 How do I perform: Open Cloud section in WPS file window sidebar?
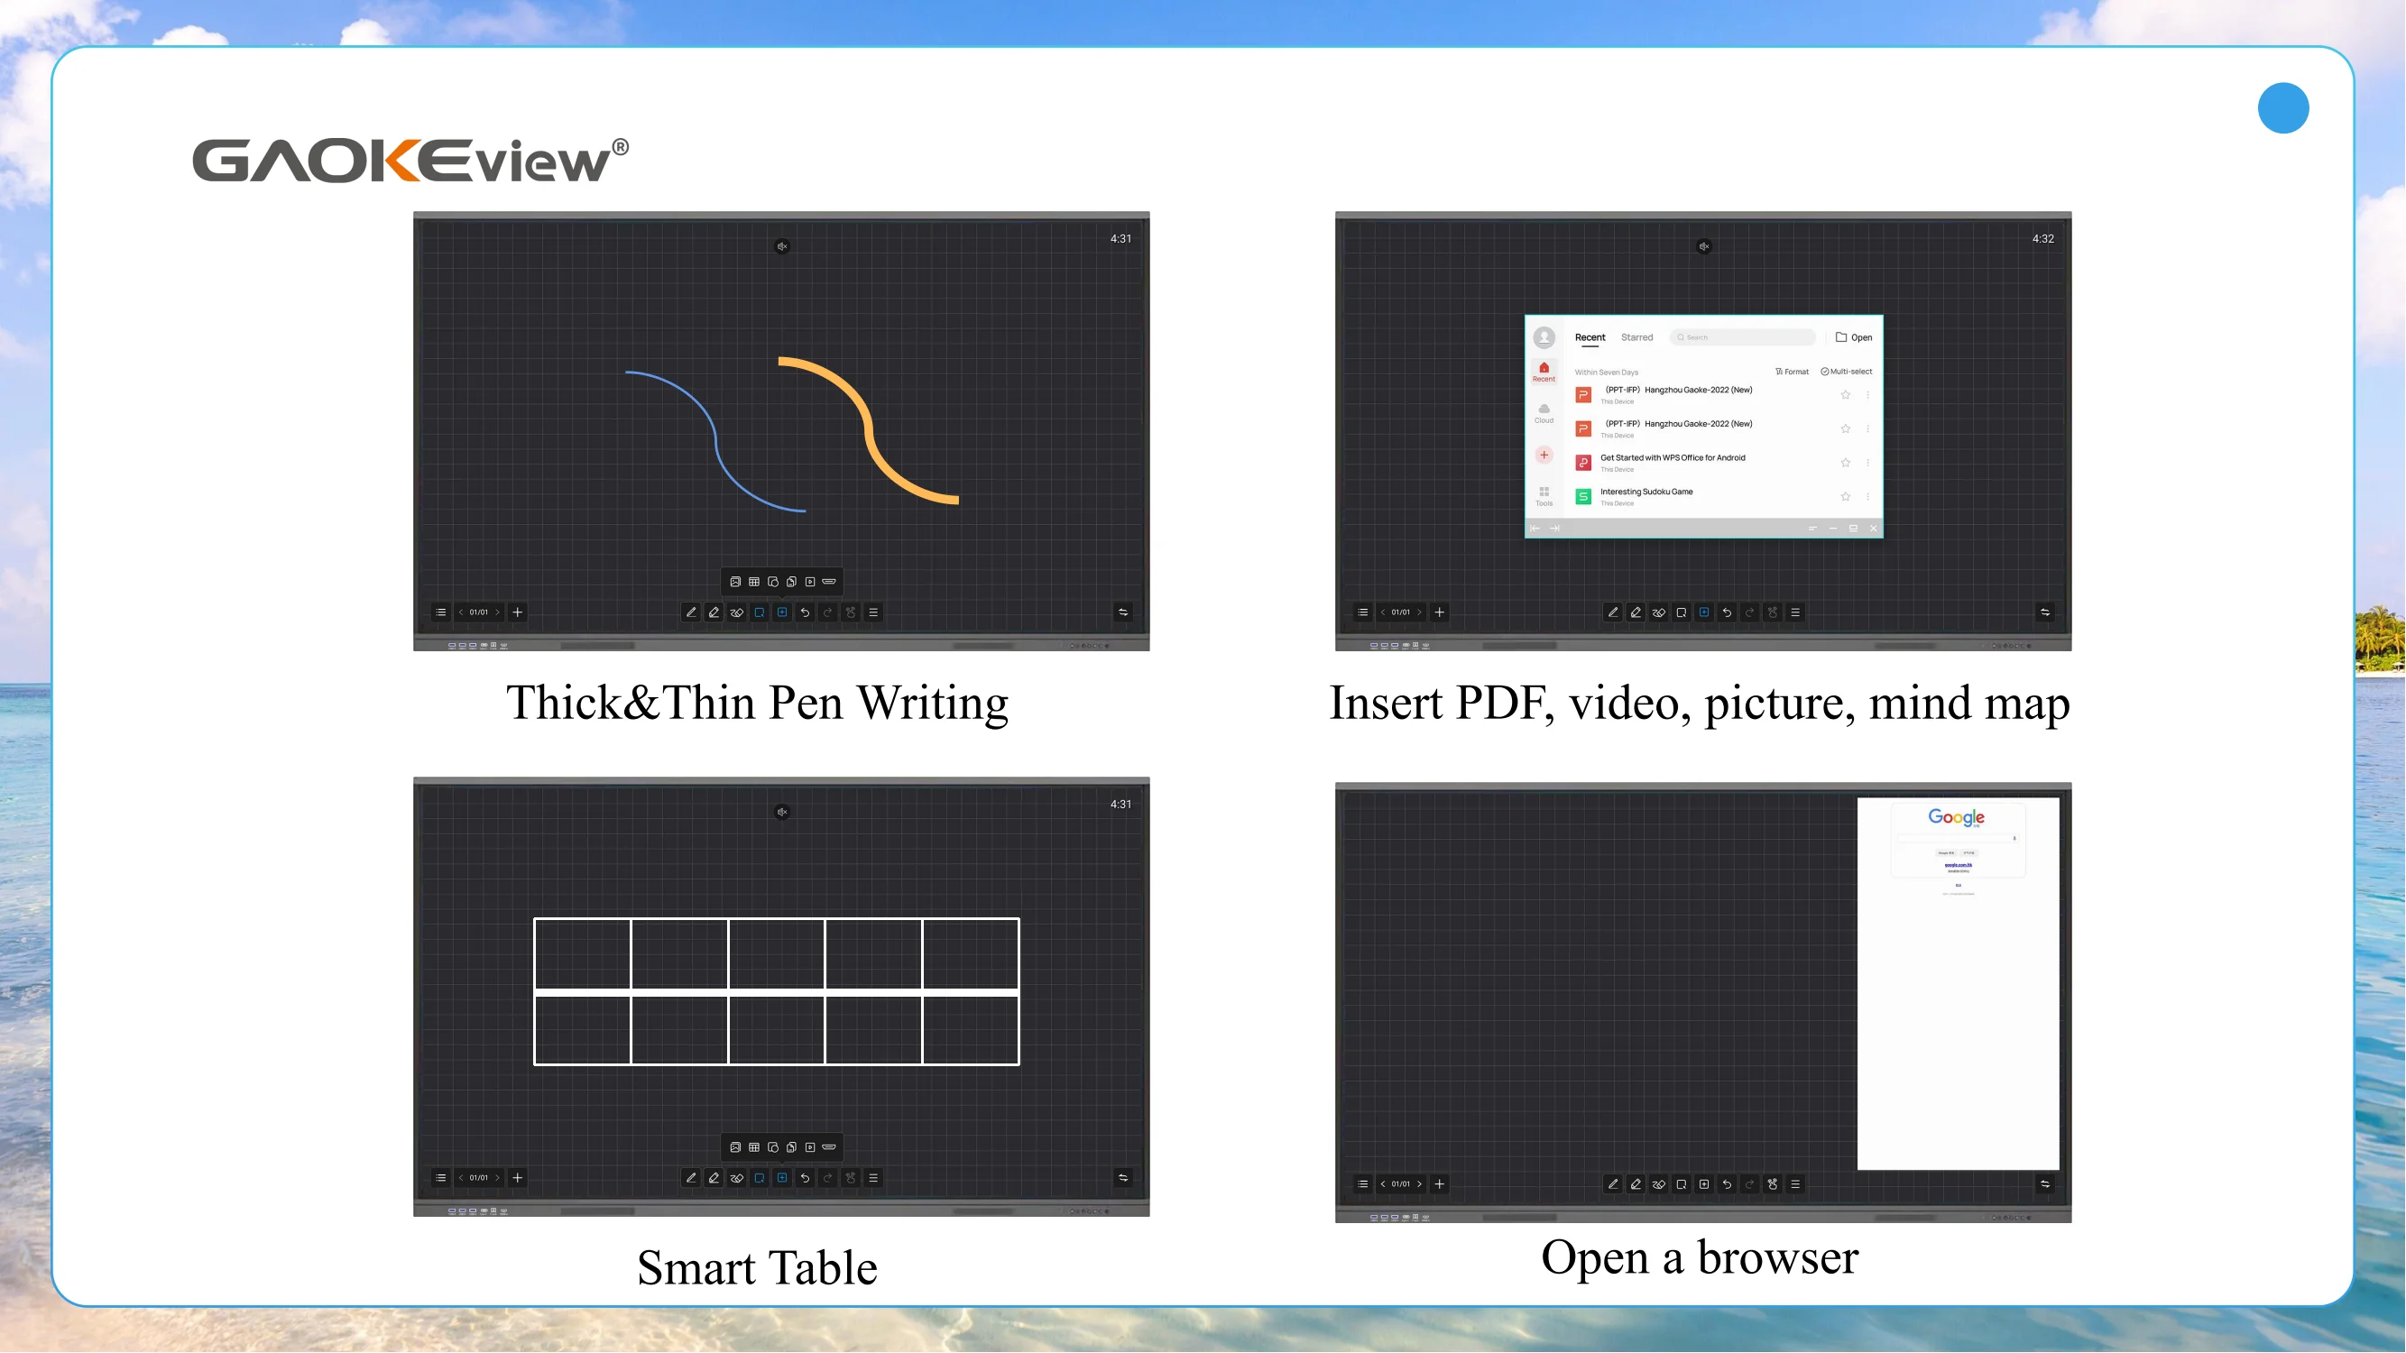click(x=1544, y=413)
